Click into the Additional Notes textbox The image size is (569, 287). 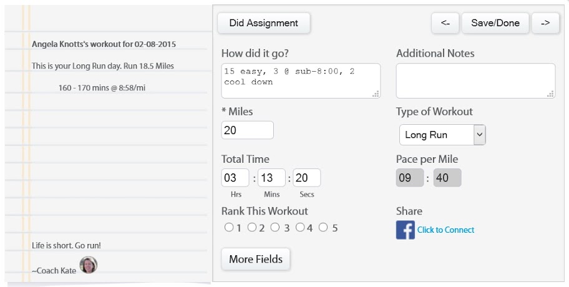(x=475, y=80)
